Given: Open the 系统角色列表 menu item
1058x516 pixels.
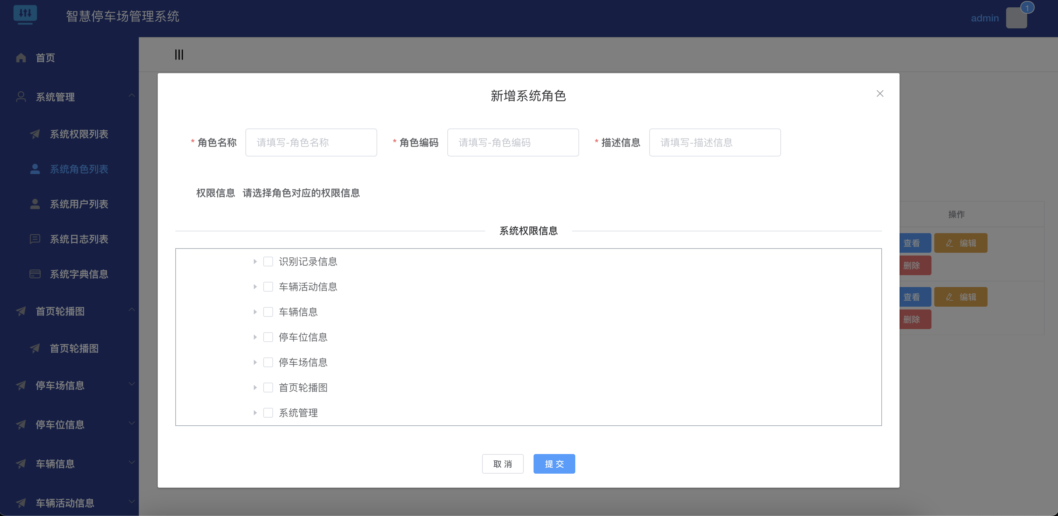Looking at the screenshot, I should coord(79,169).
